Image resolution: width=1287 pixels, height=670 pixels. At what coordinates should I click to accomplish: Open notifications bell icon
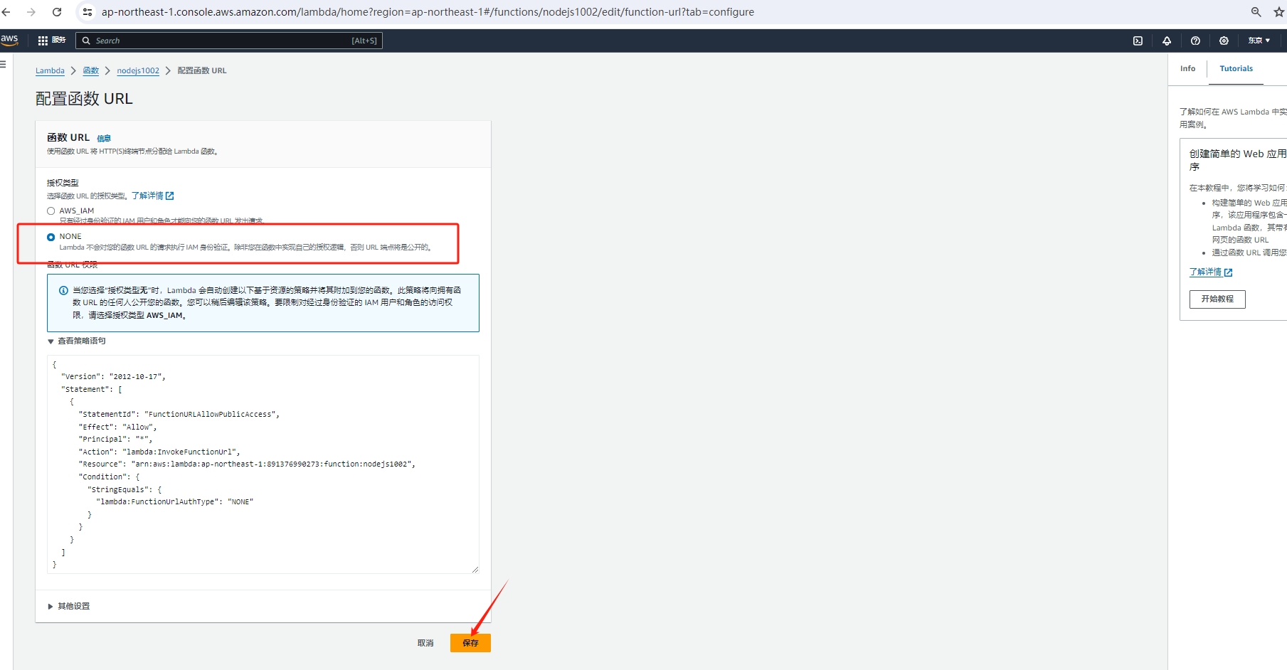(1167, 41)
